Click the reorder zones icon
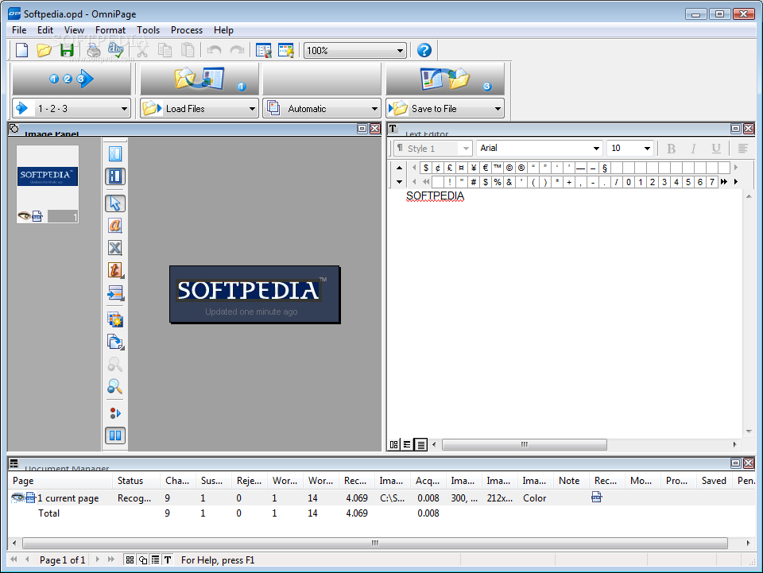The height and width of the screenshot is (573, 763). click(x=115, y=292)
